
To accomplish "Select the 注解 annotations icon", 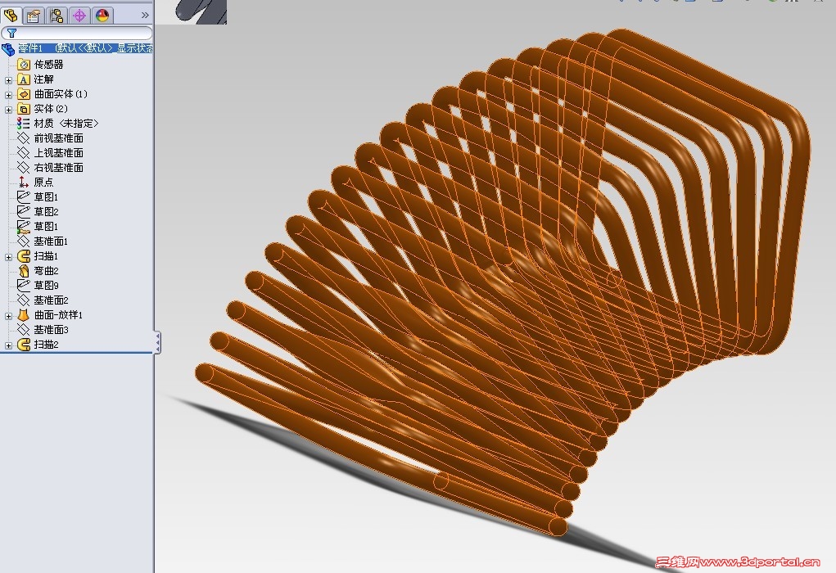I will (x=24, y=79).
